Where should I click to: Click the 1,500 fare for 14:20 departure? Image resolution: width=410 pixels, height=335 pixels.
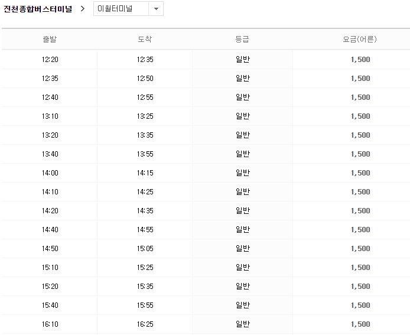pyautogui.click(x=360, y=211)
